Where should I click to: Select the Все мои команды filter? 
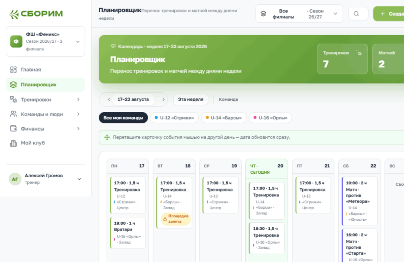[123, 118]
